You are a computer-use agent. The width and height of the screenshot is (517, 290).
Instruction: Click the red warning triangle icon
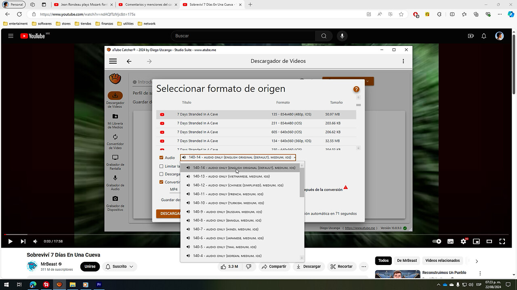pos(346,188)
